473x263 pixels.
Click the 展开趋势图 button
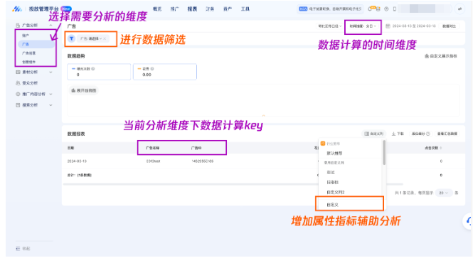click(x=83, y=90)
